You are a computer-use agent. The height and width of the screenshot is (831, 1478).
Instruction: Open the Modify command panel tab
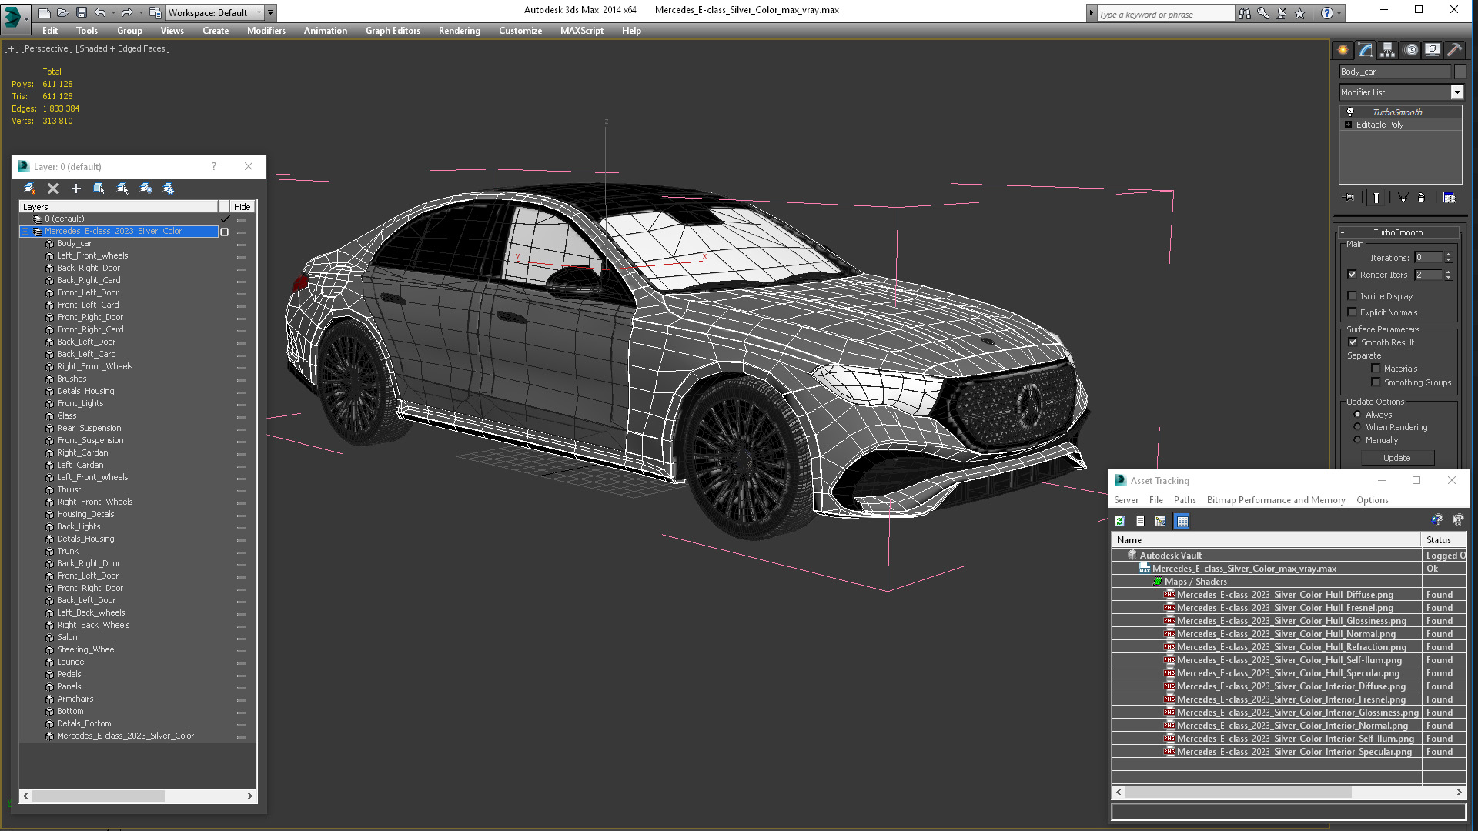click(x=1366, y=50)
